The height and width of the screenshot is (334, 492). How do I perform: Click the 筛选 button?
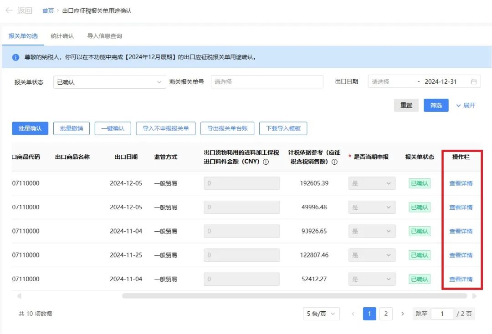click(436, 105)
